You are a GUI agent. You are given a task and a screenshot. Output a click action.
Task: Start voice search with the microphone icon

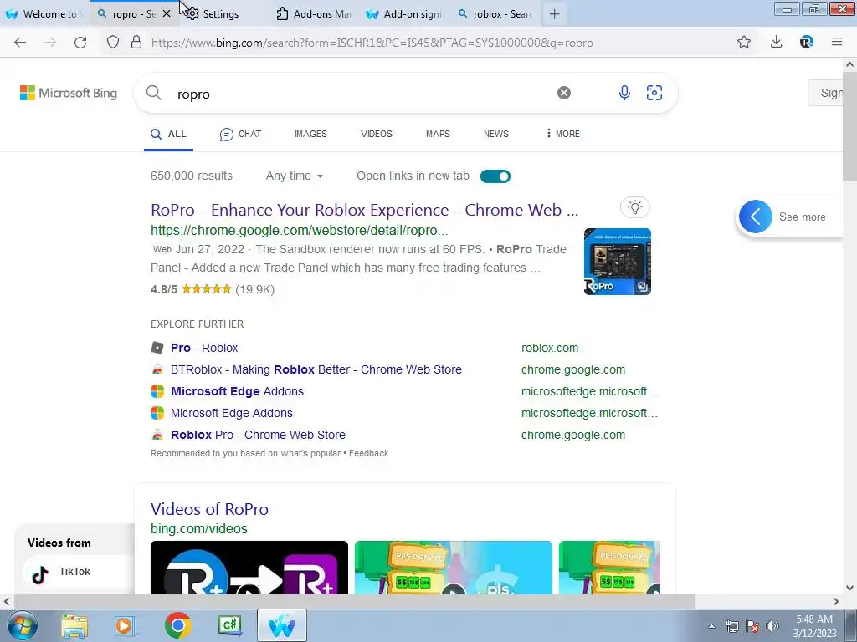tap(624, 93)
